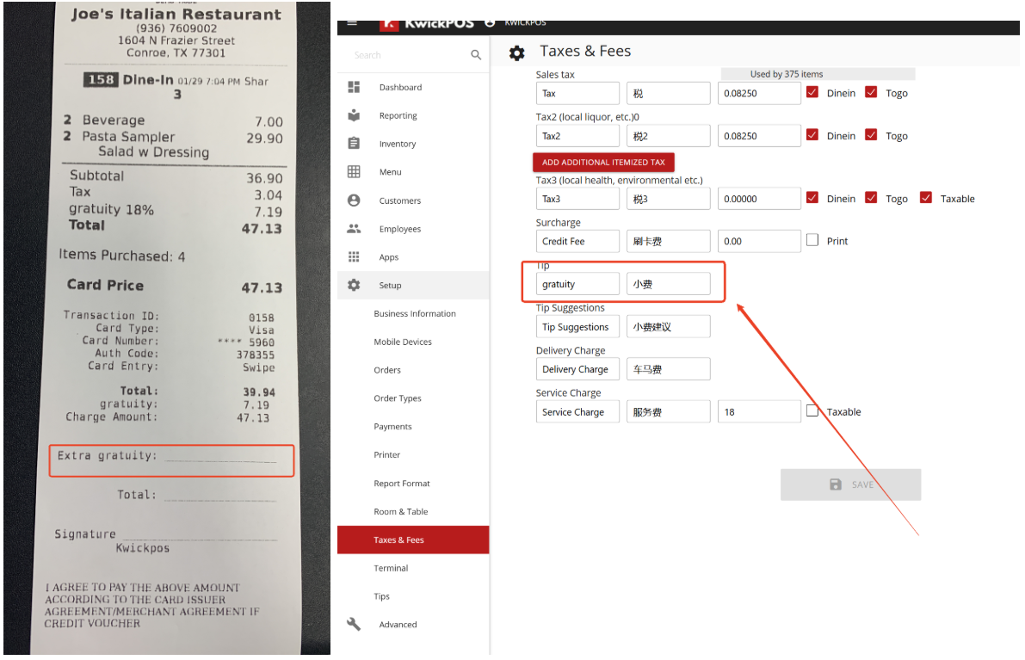The height and width of the screenshot is (660, 1025).
Task: Uncheck Taxable for Tax3
Action: click(x=926, y=197)
